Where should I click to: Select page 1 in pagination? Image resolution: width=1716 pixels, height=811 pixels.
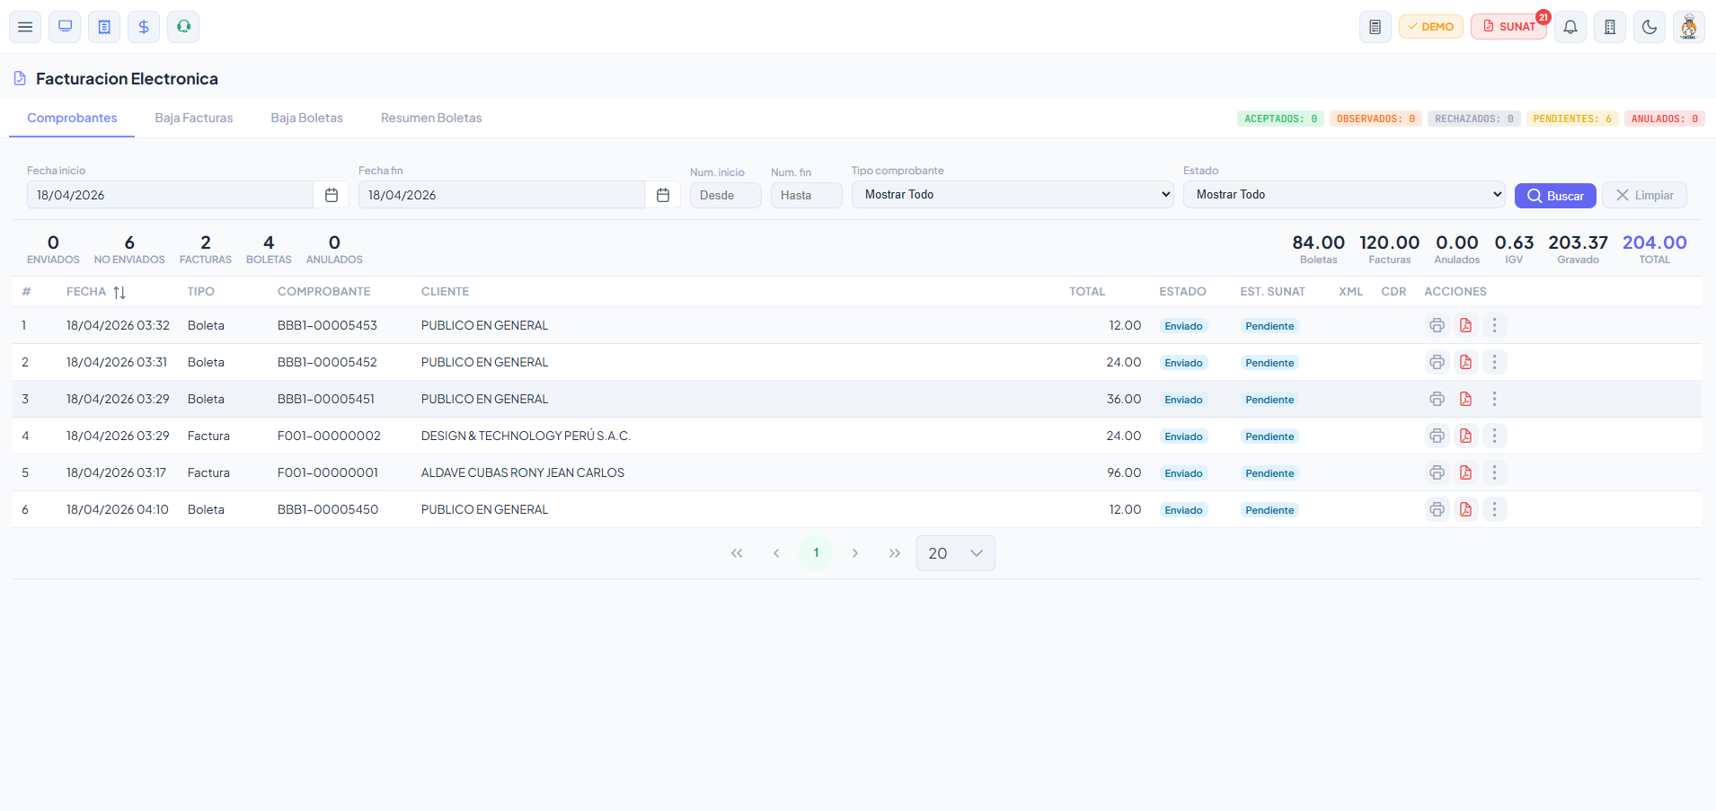click(816, 553)
